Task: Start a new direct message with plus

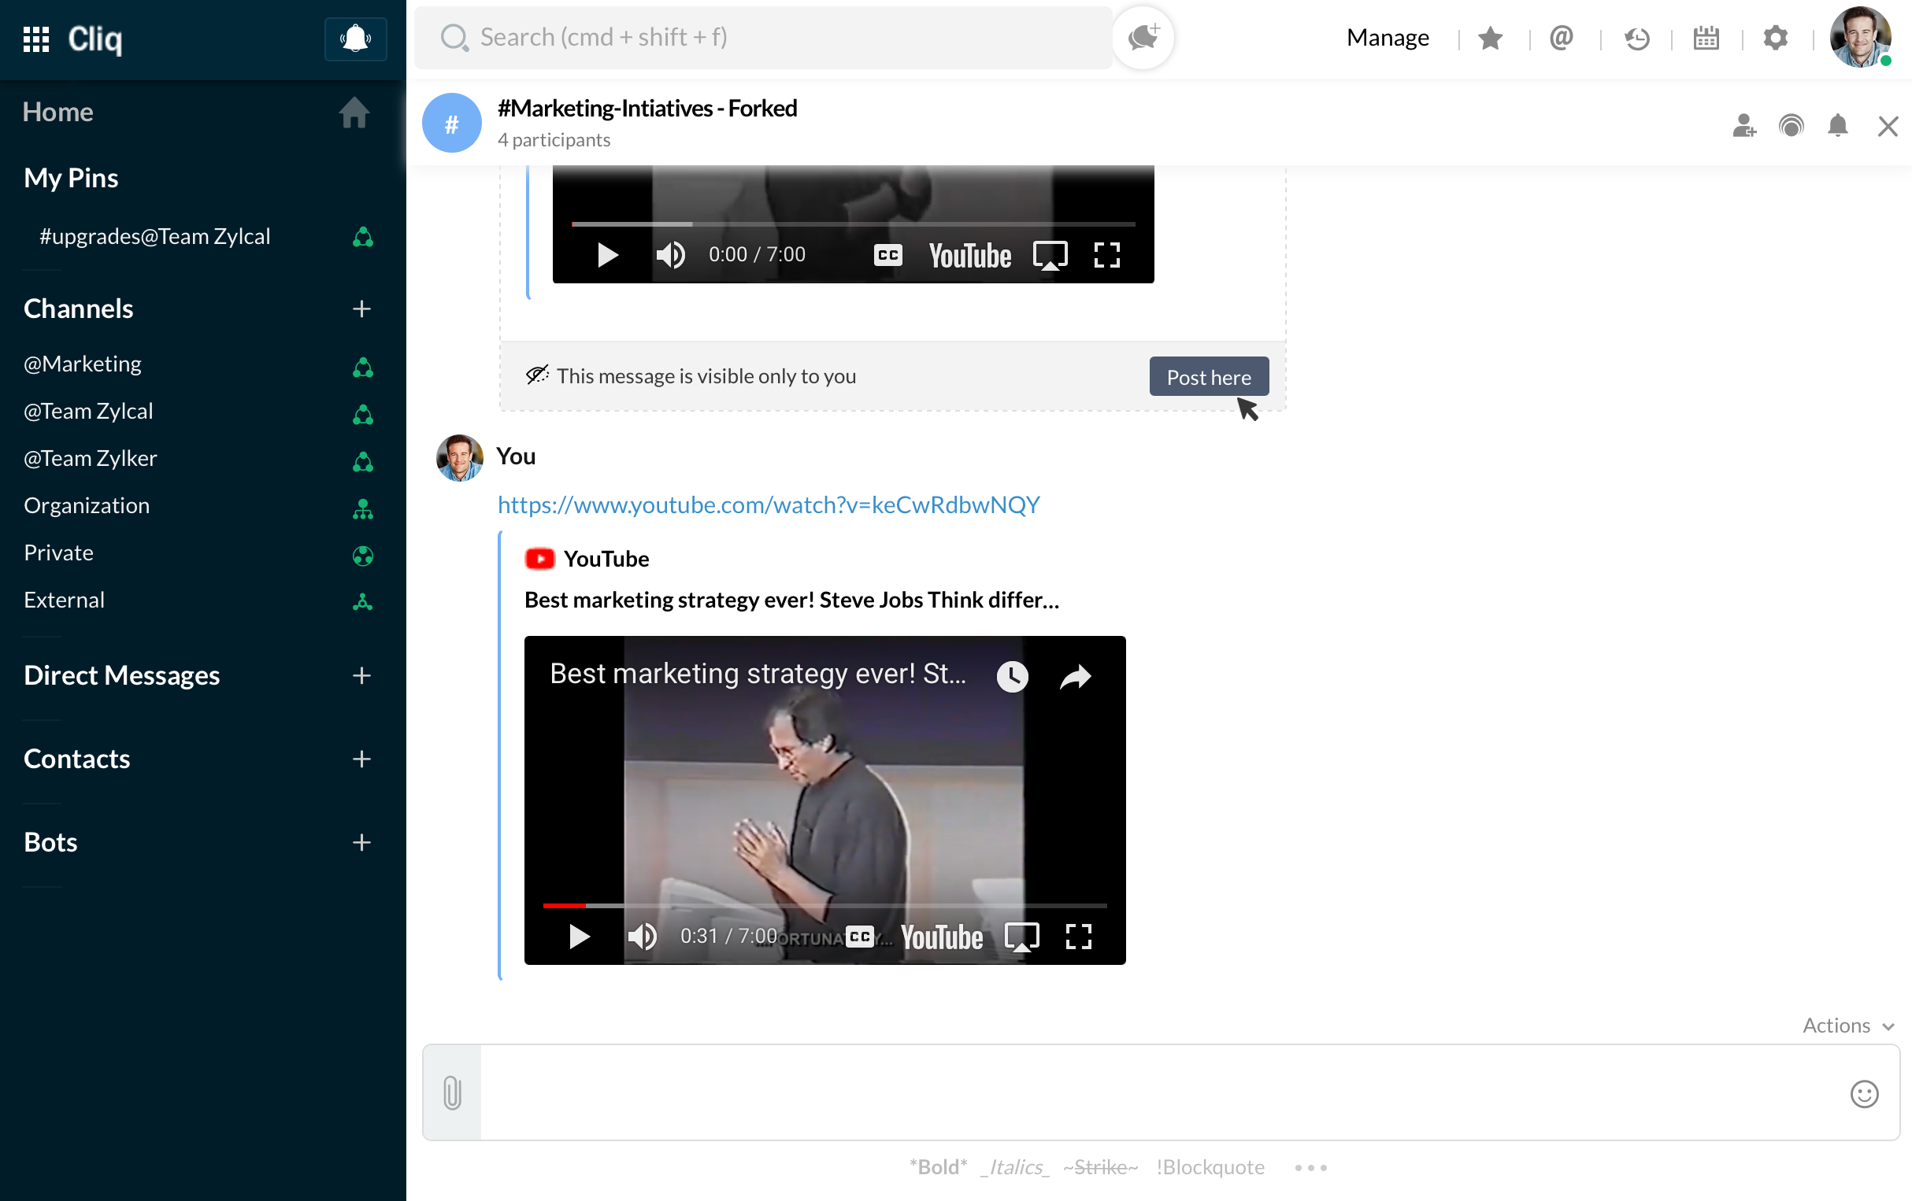Action: (x=362, y=675)
